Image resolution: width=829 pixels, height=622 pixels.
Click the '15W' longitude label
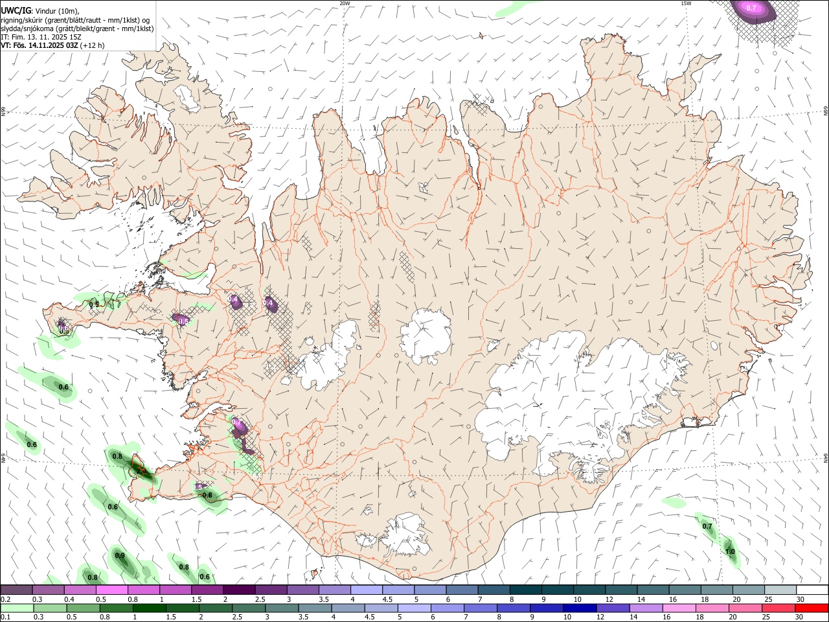tap(686, 3)
